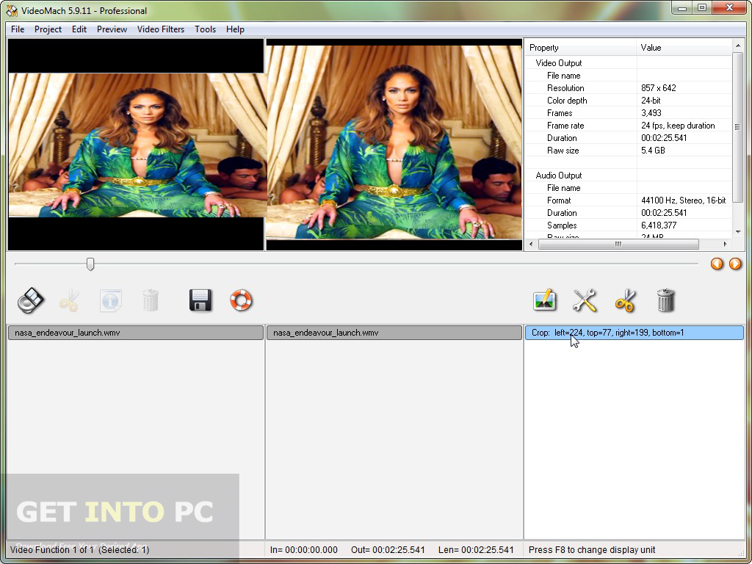Screen dimensions: 752x564
Task: Click the property list scroll up arrow
Action: click(737, 46)
